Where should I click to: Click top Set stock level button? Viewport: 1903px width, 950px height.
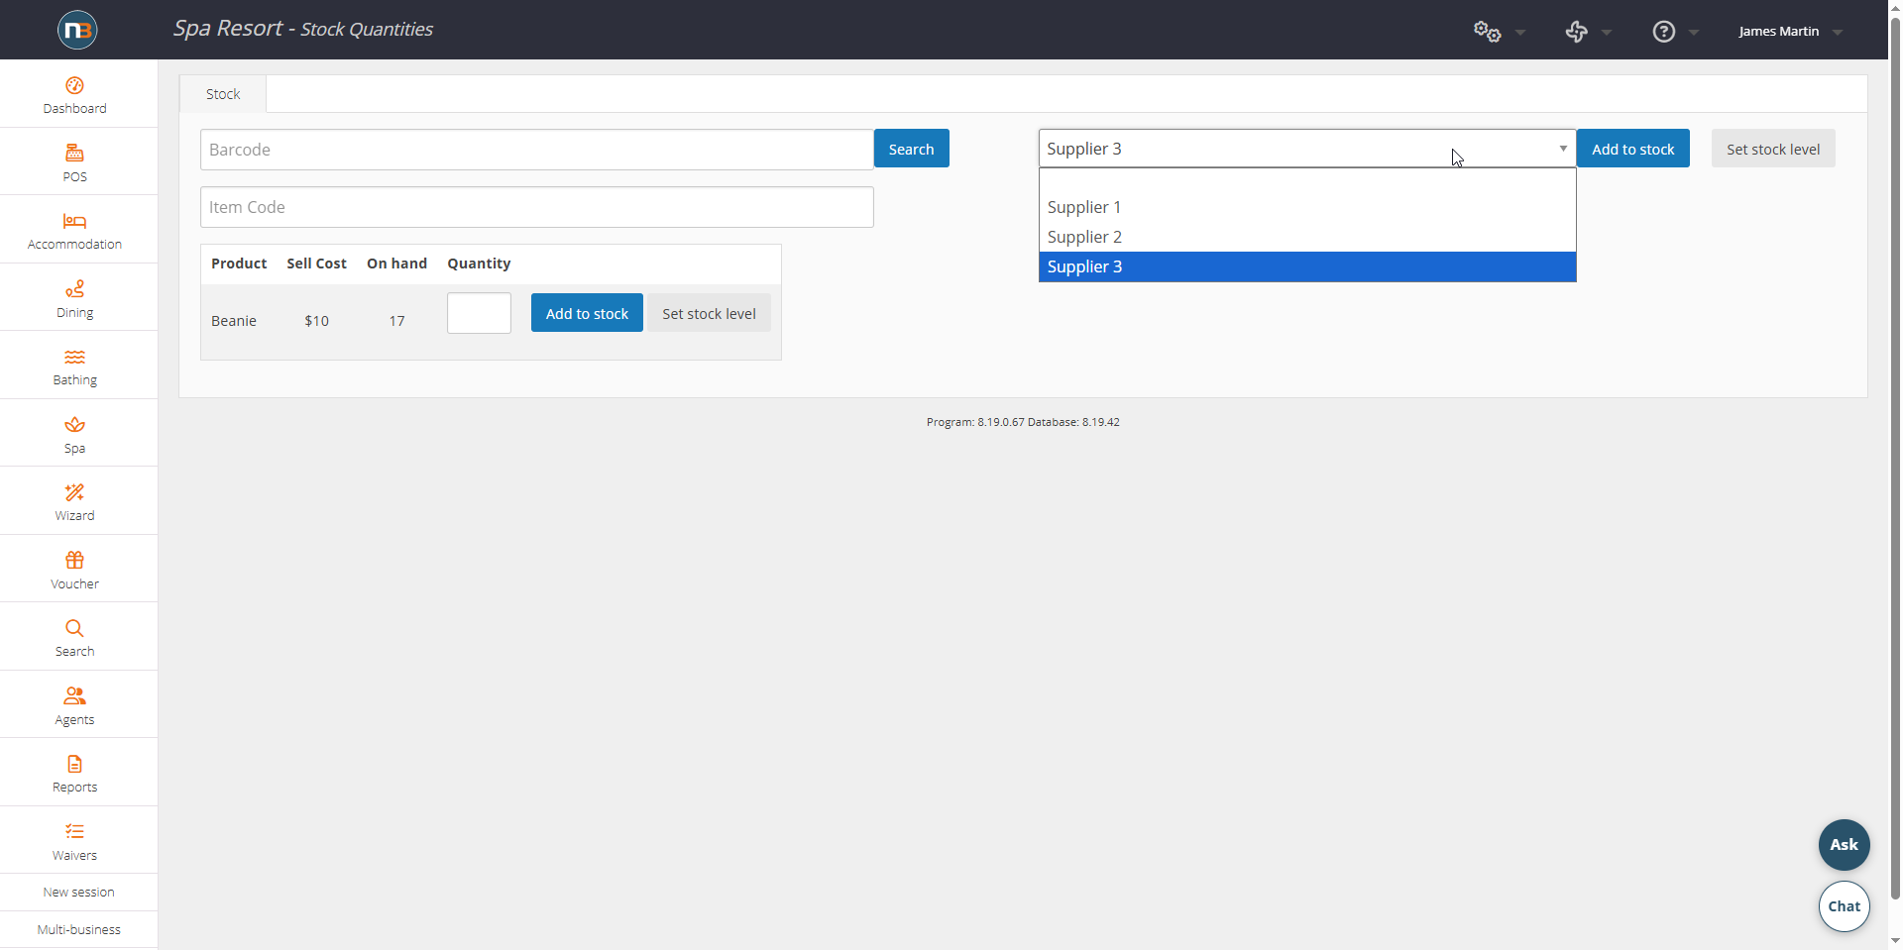click(x=1773, y=149)
